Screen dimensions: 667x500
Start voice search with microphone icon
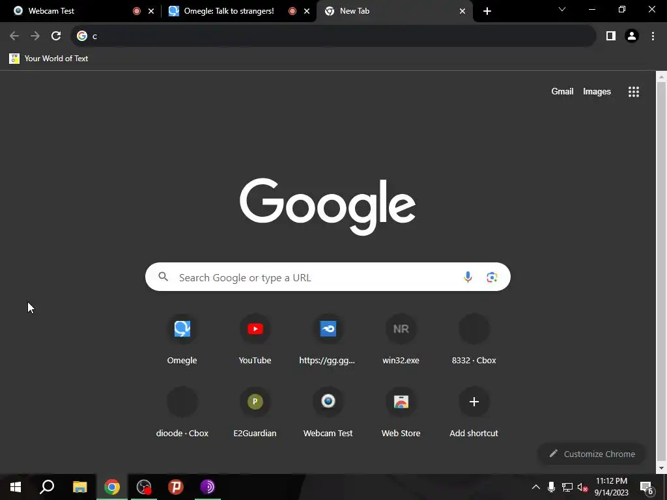coord(468,277)
